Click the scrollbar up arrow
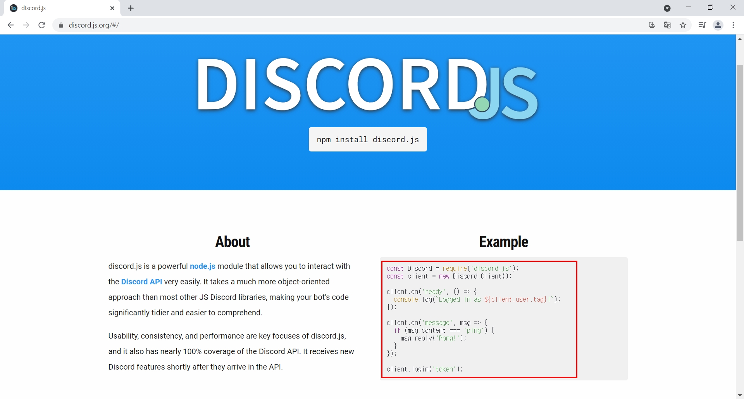This screenshot has width=744, height=399. (740, 39)
